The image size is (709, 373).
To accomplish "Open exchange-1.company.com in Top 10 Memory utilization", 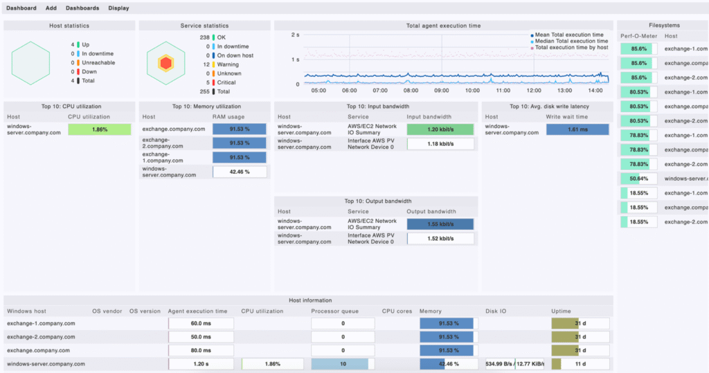I will tap(163, 158).
